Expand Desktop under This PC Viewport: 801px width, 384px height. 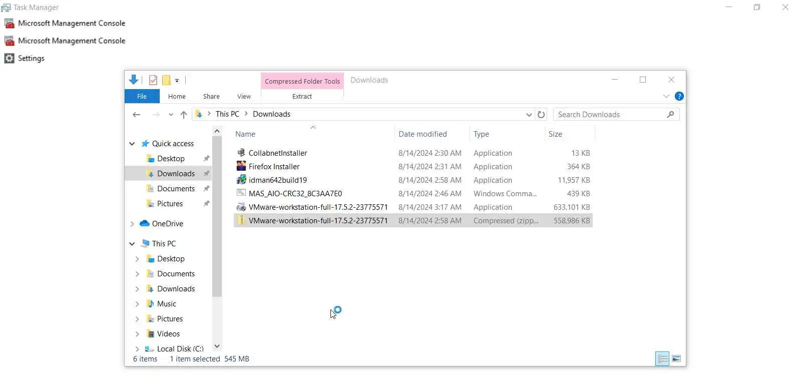[137, 259]
